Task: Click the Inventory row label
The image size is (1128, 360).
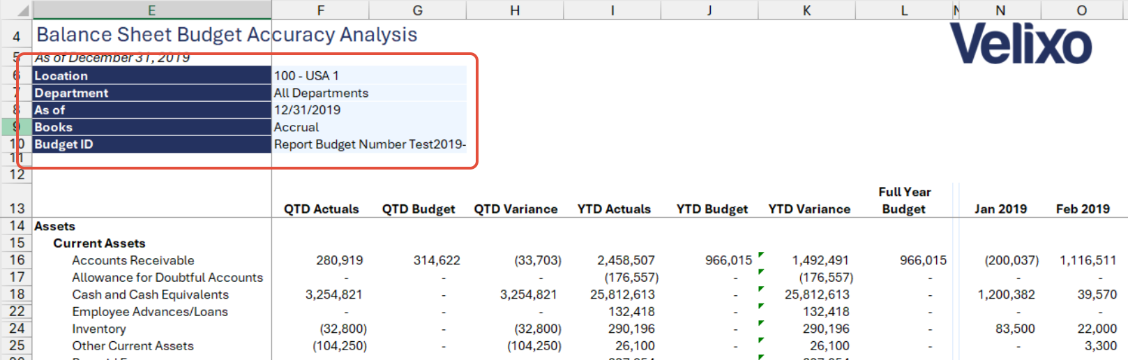Action: (99, 329)
